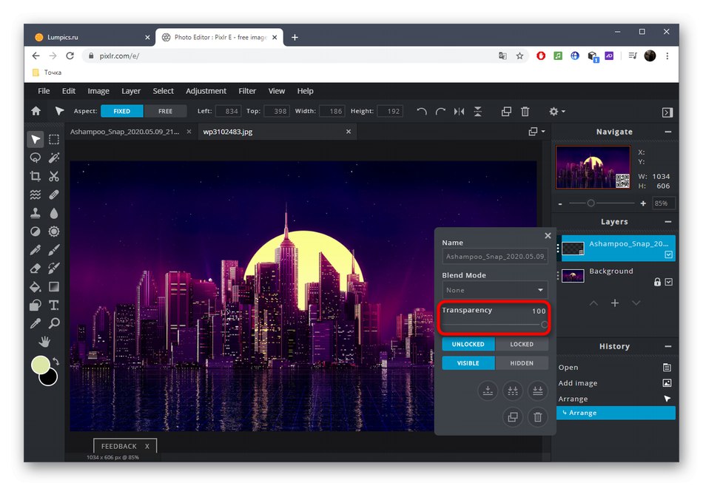Viewport: 703px width, 486px height.
Task: Select the Gradient tool
Action: (x=54, y=286)
